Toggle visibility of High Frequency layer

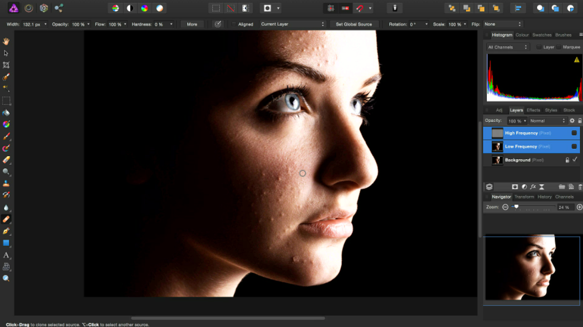click(x=574, y=133)
